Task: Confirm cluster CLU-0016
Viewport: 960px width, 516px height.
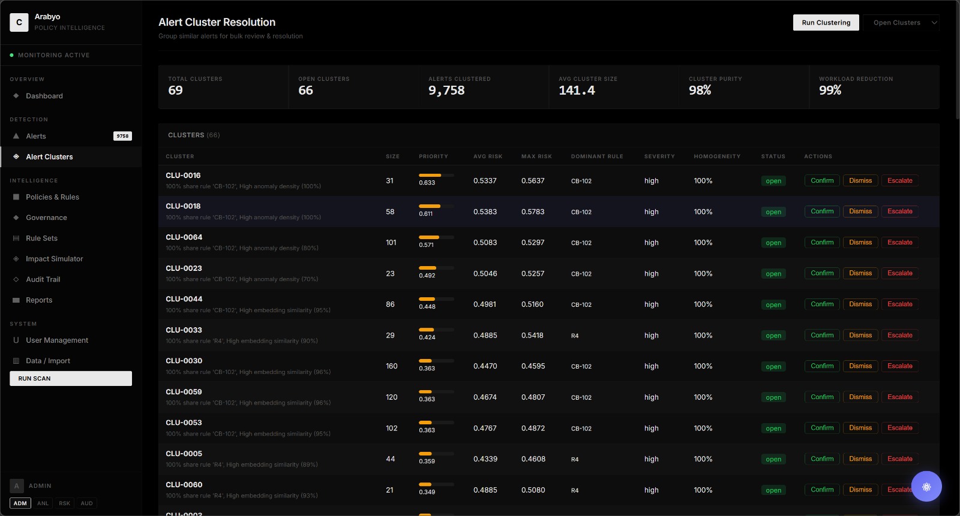Action: [x=822, y=180]
